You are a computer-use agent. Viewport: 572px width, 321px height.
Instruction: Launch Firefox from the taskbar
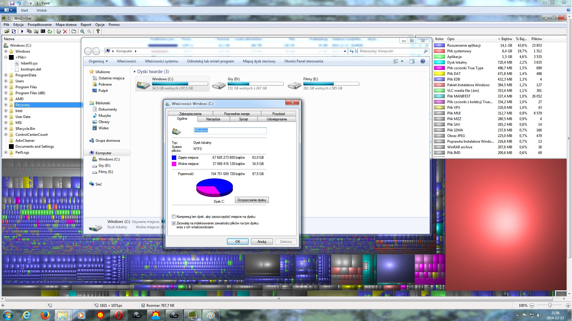click(45, 315)
